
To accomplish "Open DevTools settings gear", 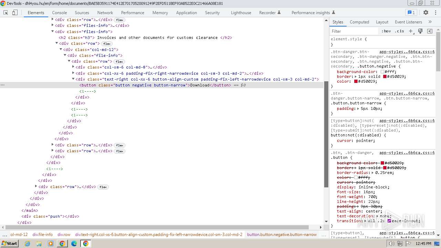I will pos(426,12).
